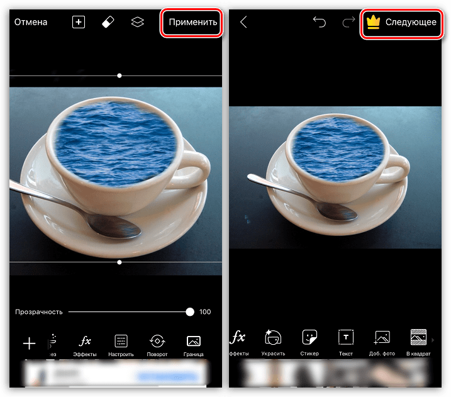The height and width of the screenshot is (397, 451).
Task: Select the В квадрат square fit tool
Action: 418,342
